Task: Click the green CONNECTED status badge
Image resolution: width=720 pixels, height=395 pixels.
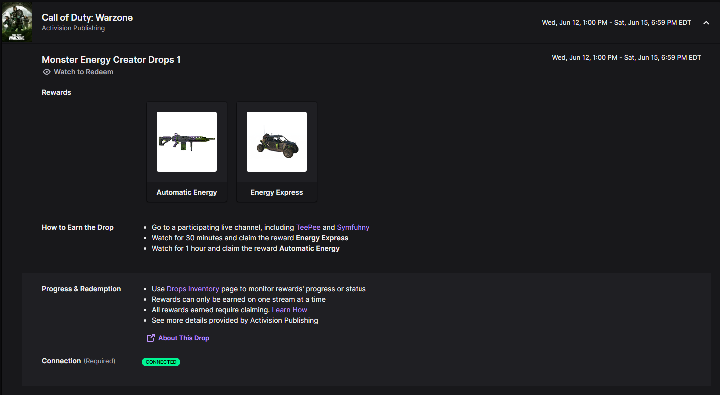Action: click(161, 362)
